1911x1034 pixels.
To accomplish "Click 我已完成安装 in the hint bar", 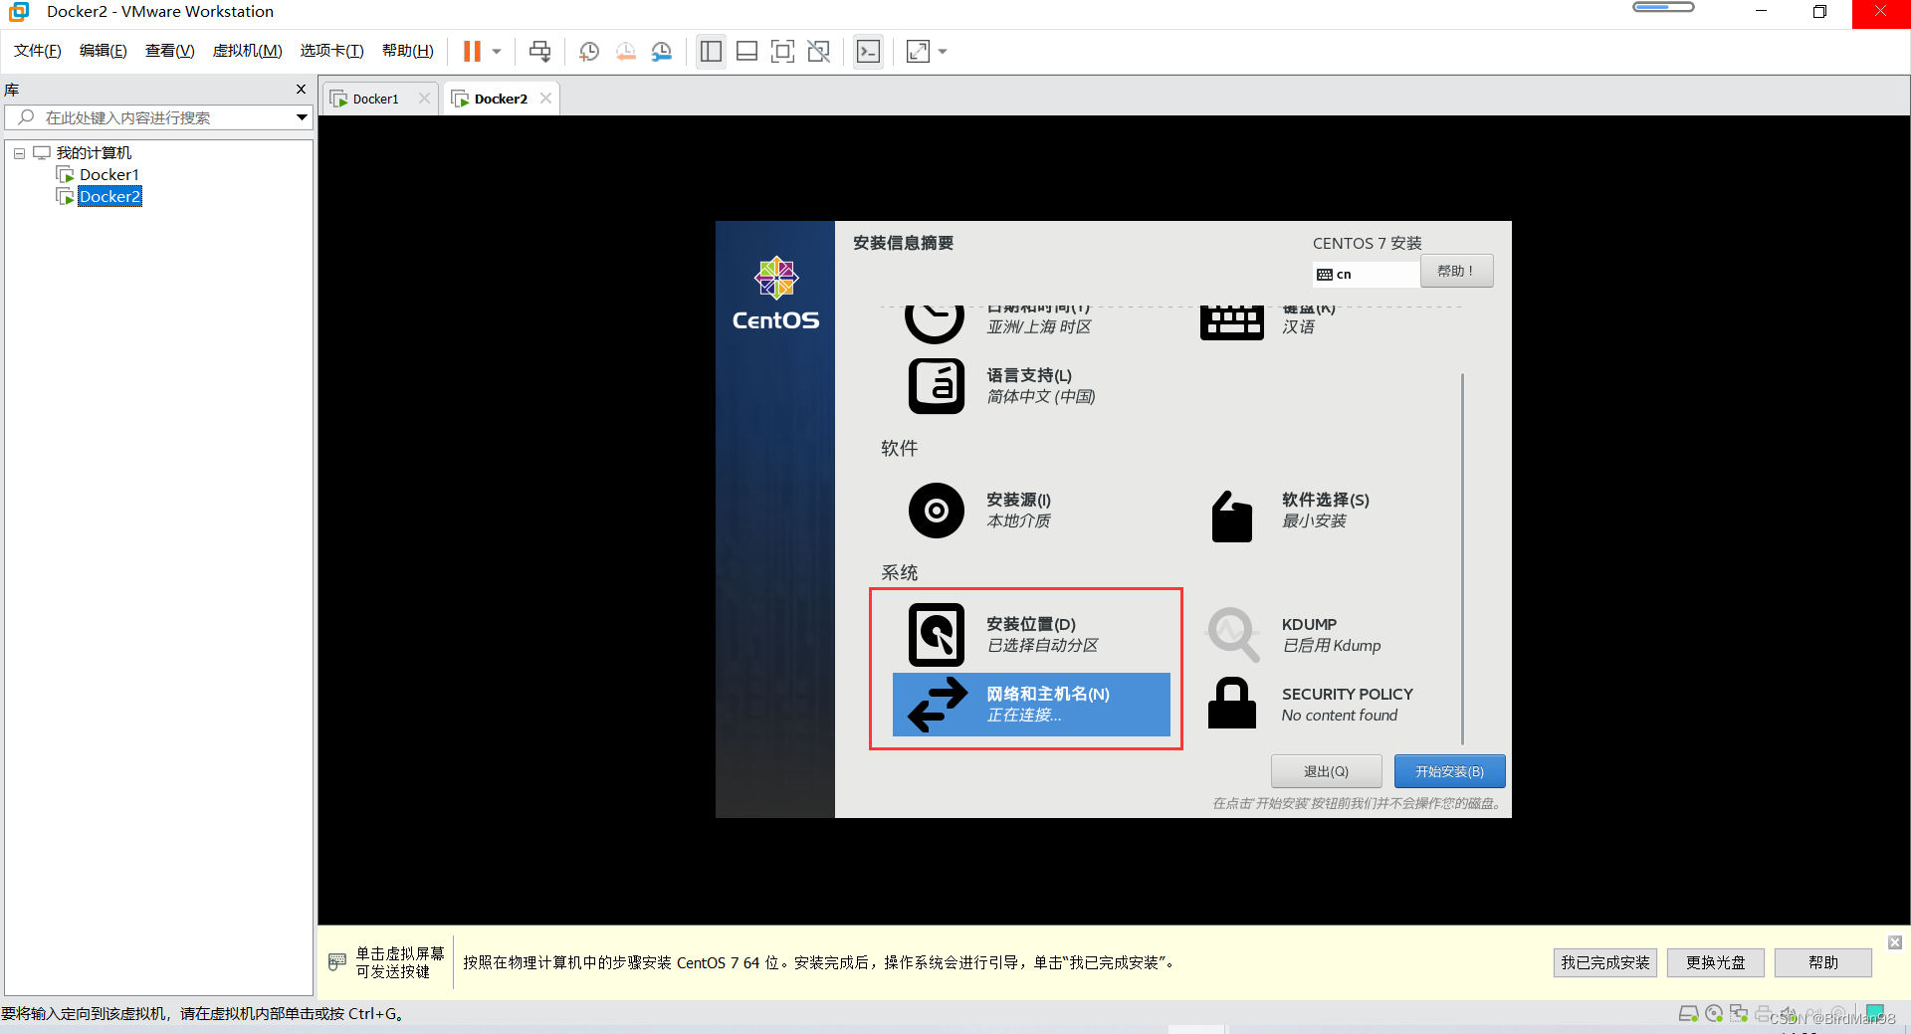I will [1604, 962].
